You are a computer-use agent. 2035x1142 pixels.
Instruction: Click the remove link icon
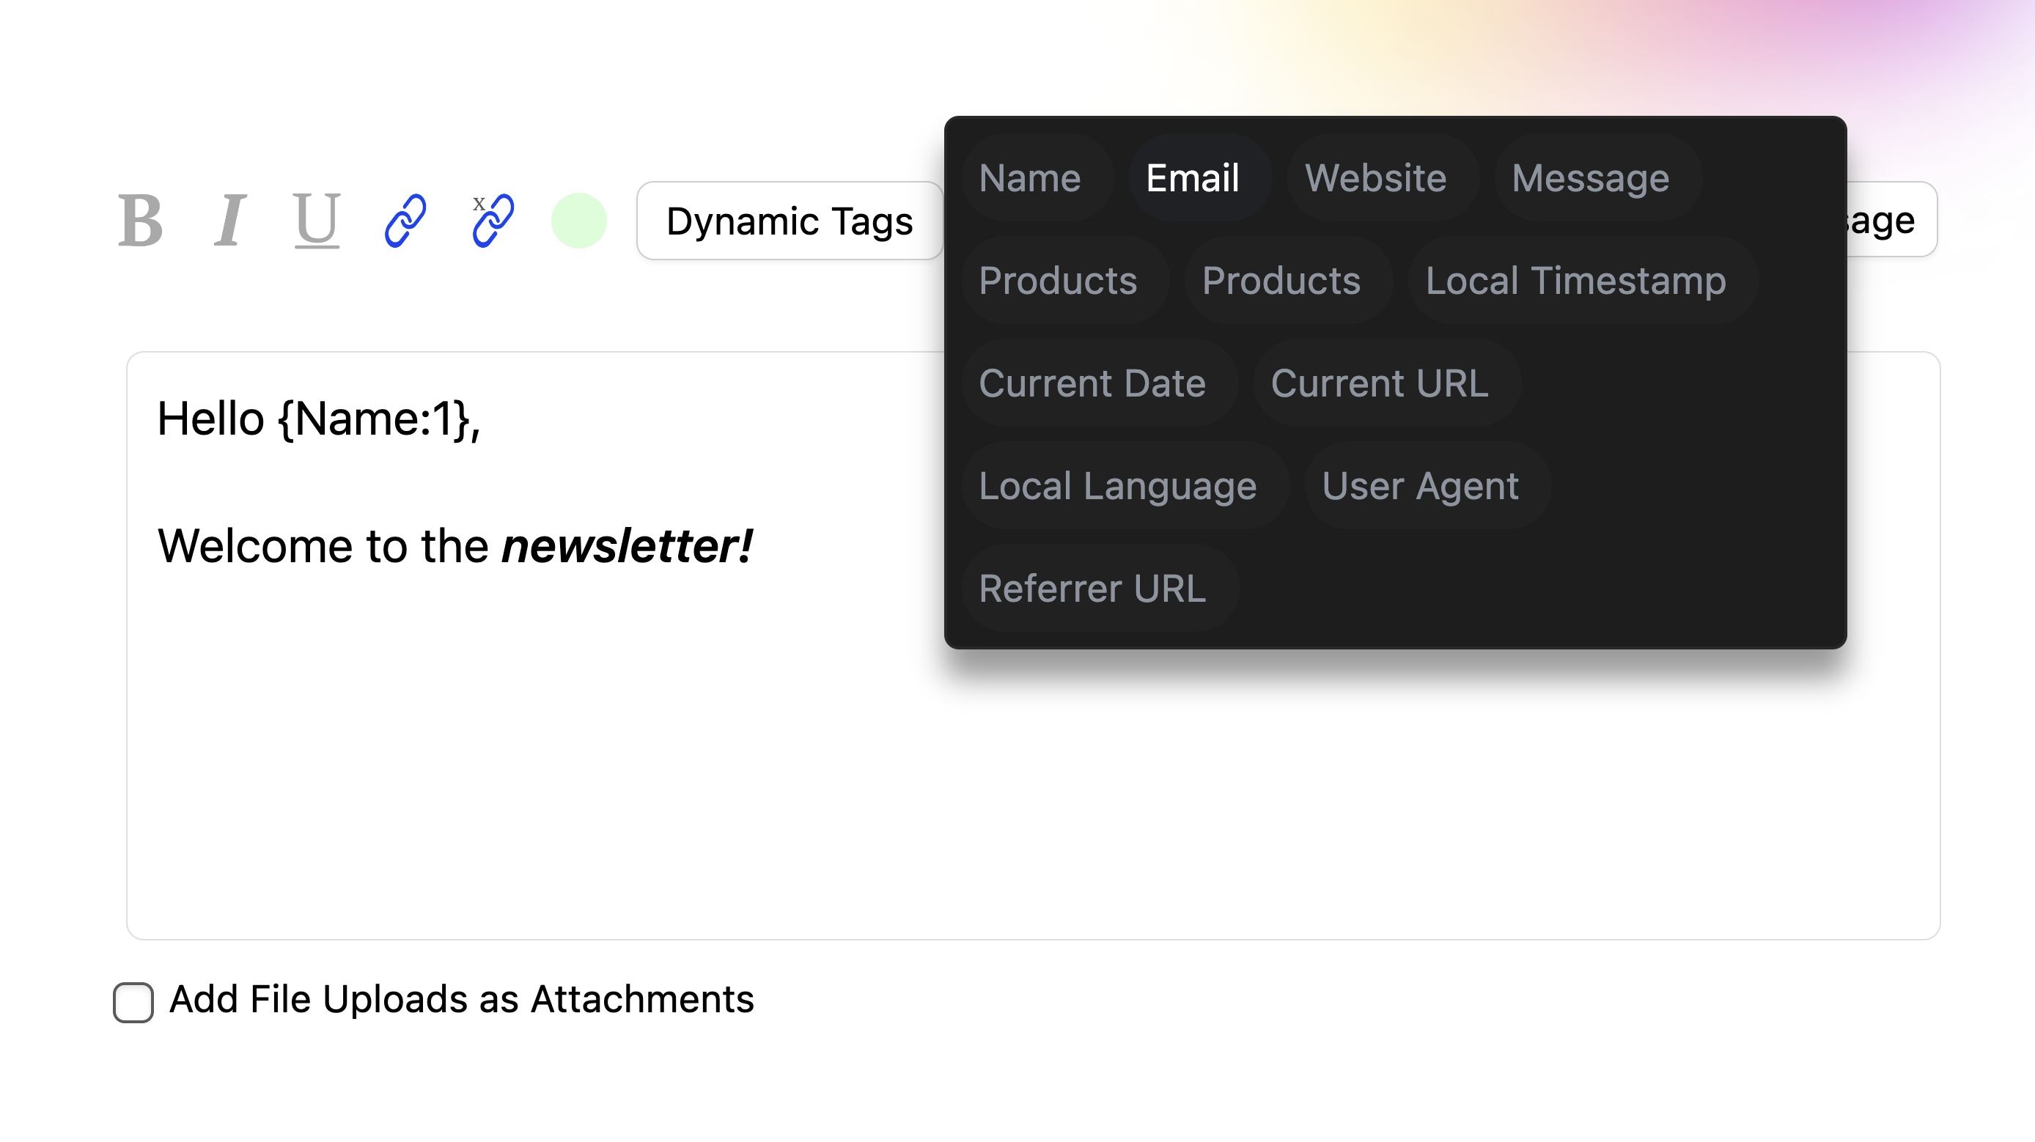coord(493,221)
